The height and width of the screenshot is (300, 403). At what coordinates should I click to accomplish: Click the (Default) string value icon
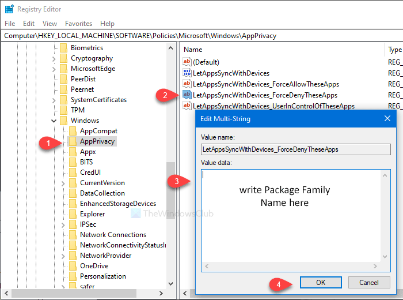point(187,62)
